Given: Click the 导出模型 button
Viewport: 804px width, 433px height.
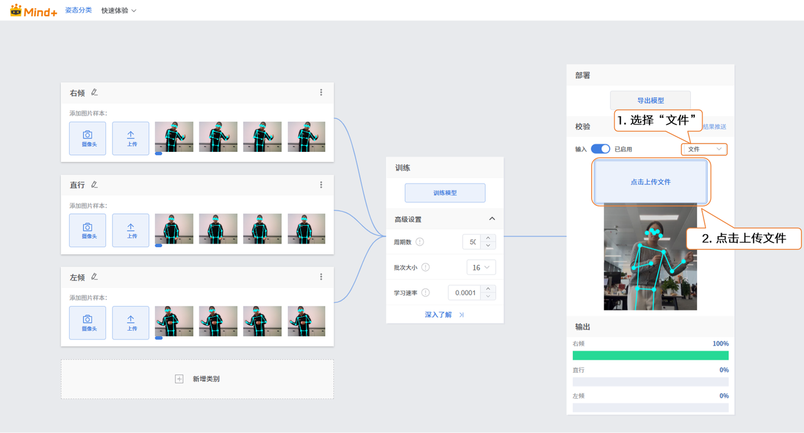Looking at the screenshot, I should pos(650,100).
